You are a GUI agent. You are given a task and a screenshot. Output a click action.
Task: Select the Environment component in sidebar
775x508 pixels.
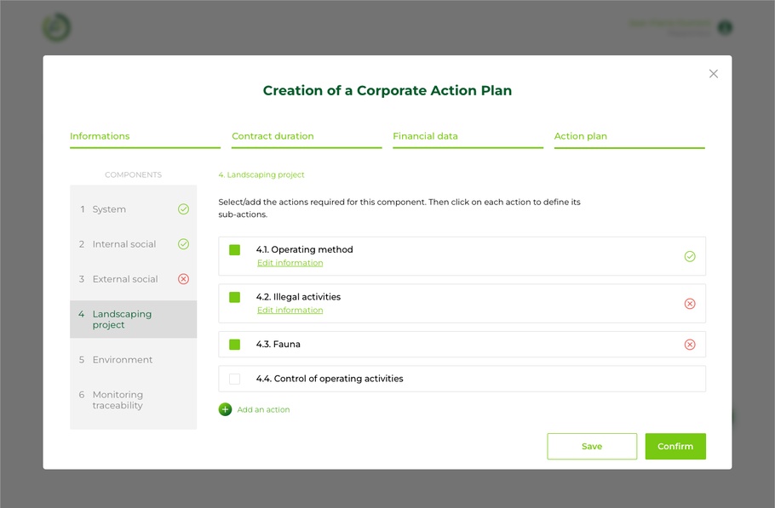tap(123, 360)
